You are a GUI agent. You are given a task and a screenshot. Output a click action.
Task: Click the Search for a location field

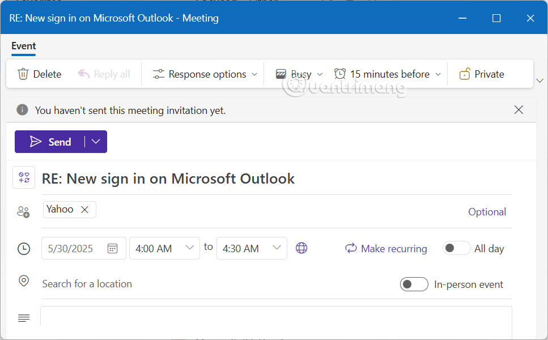[87, 284]
